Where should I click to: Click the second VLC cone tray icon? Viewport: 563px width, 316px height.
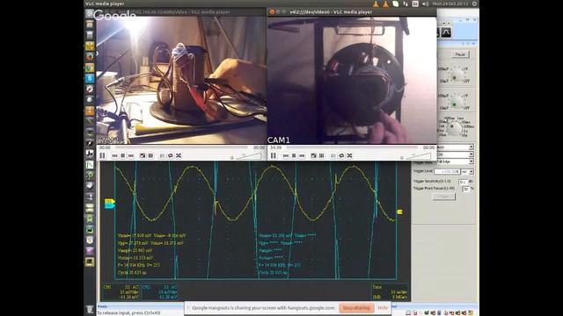[x=385, y=4]
